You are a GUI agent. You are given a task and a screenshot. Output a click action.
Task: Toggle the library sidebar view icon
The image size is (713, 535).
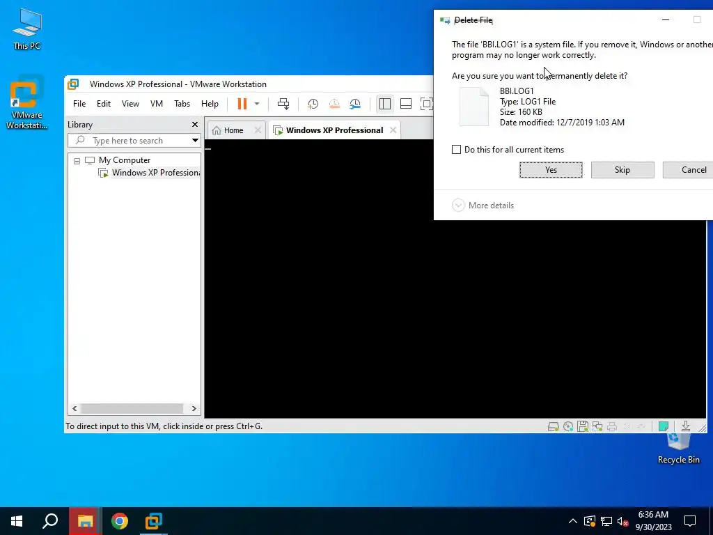(385, 104)
